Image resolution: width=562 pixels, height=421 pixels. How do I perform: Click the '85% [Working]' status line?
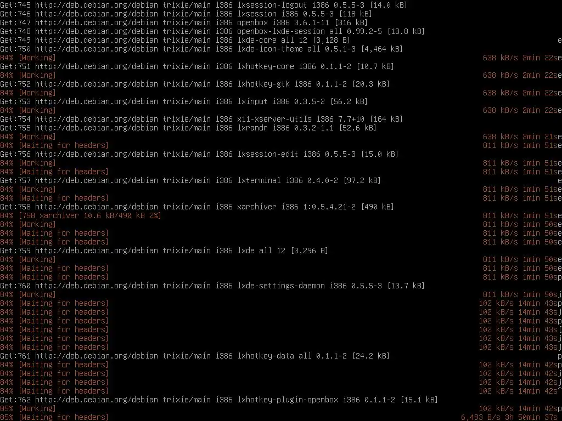click(28, 408)
